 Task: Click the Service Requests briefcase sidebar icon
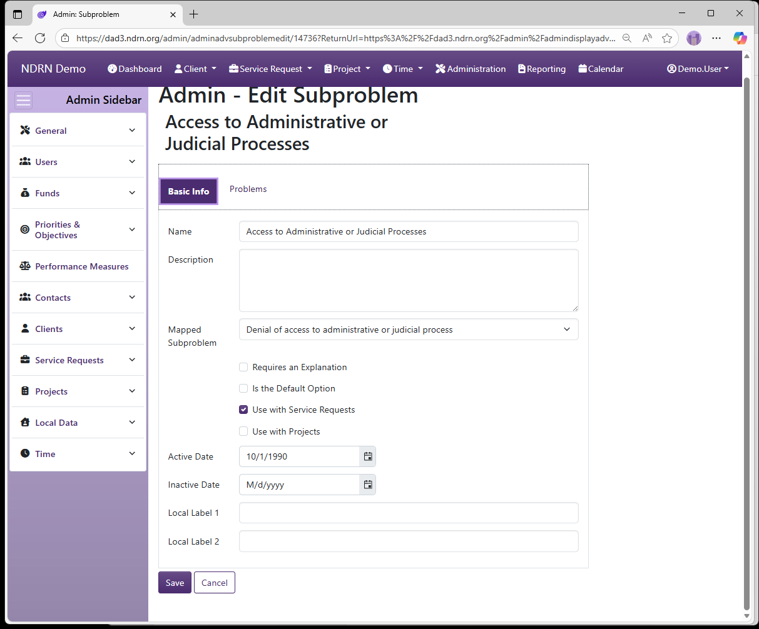[25, 360]
